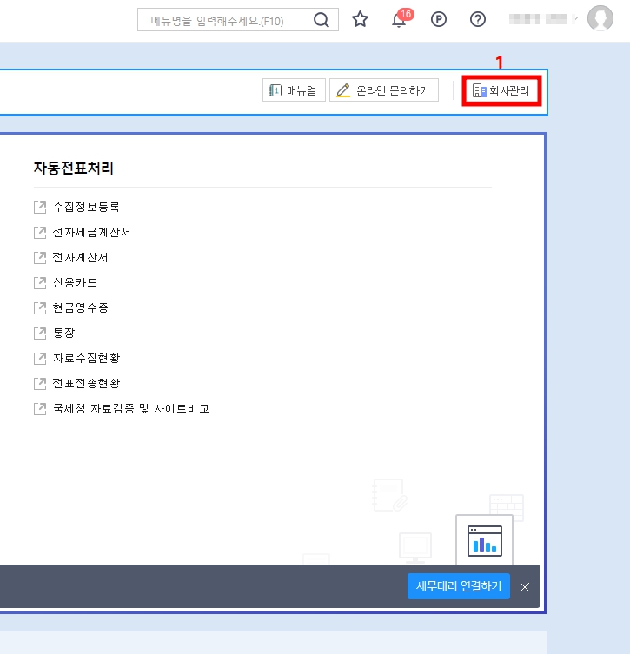Screen dimensions: 630x654
Task: Close the dark banner with X
Action: pos(525,587)
